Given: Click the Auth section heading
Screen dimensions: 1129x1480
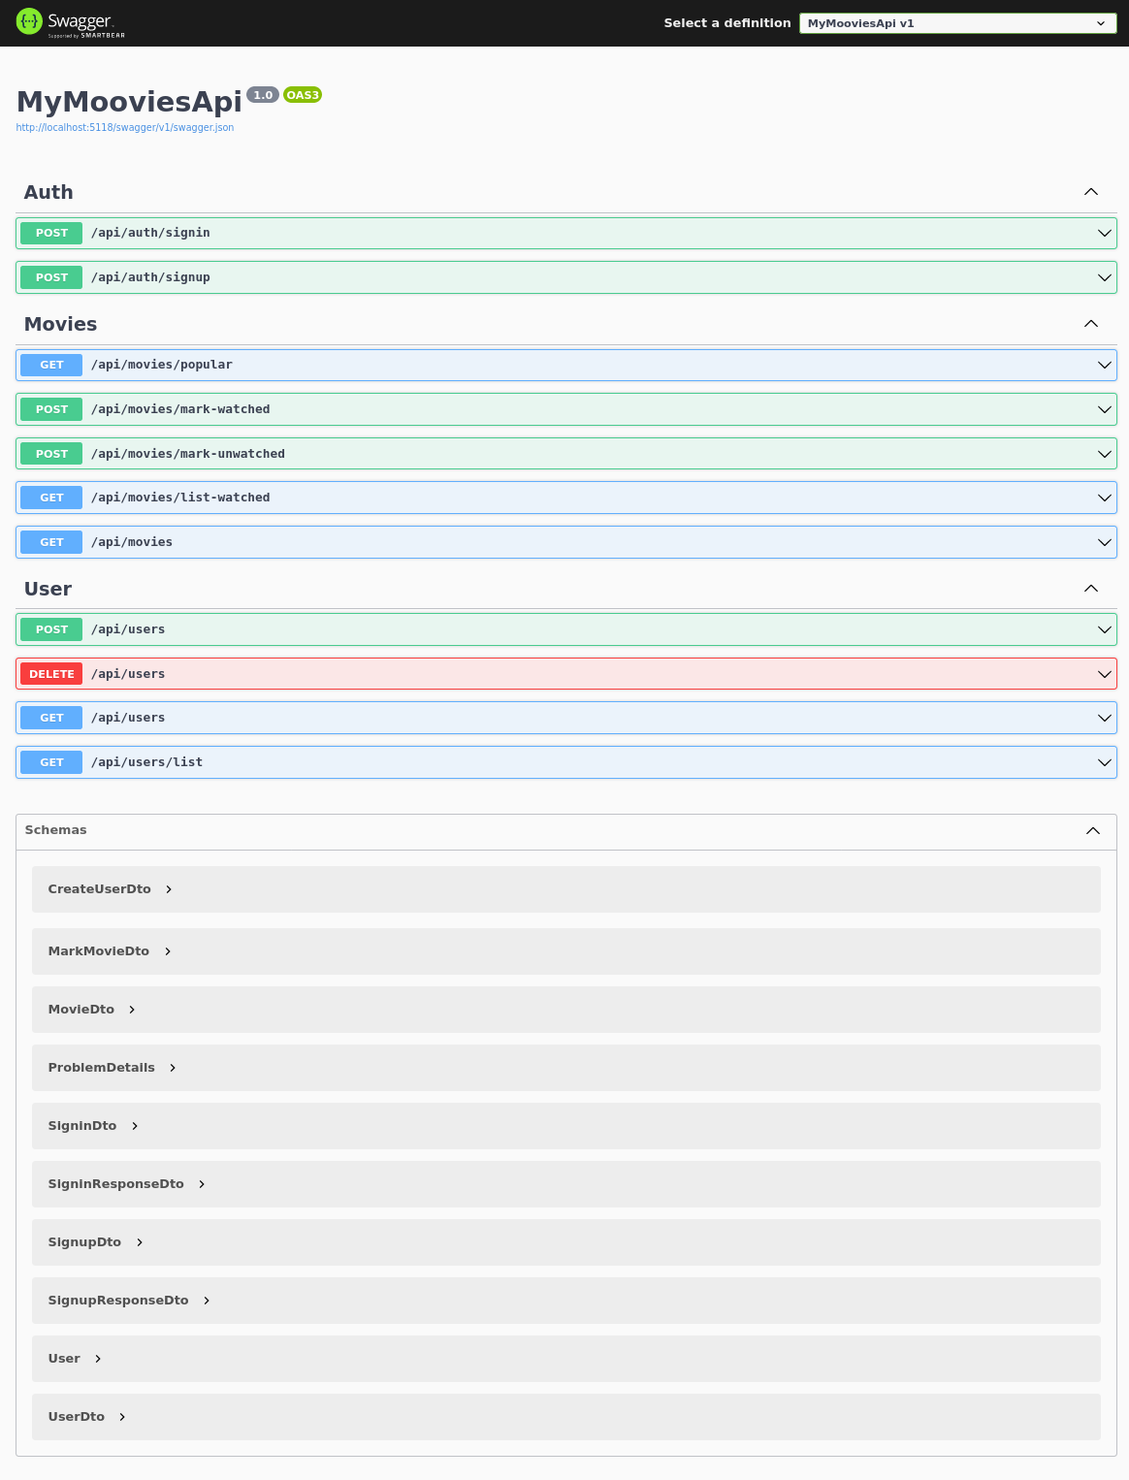Looking at the screenshot, I should click(48, 192).
